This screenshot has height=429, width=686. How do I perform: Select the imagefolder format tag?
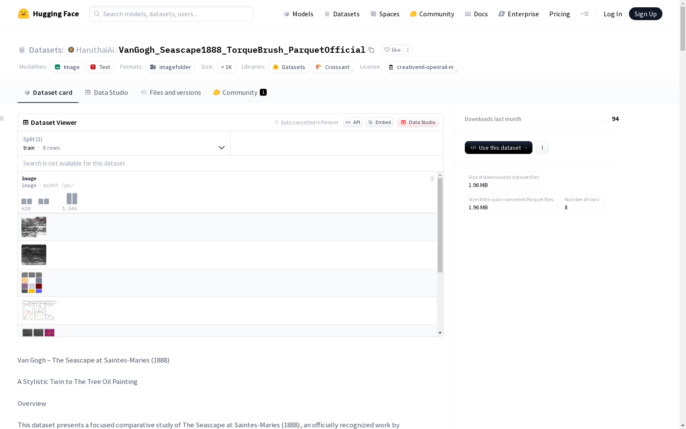click(171, 67)
